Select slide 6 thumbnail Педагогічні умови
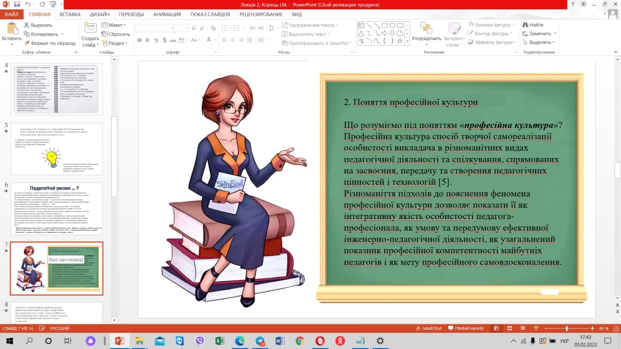Image resolution: width=621 pixels, height=349 pixels. coord(56,208)
